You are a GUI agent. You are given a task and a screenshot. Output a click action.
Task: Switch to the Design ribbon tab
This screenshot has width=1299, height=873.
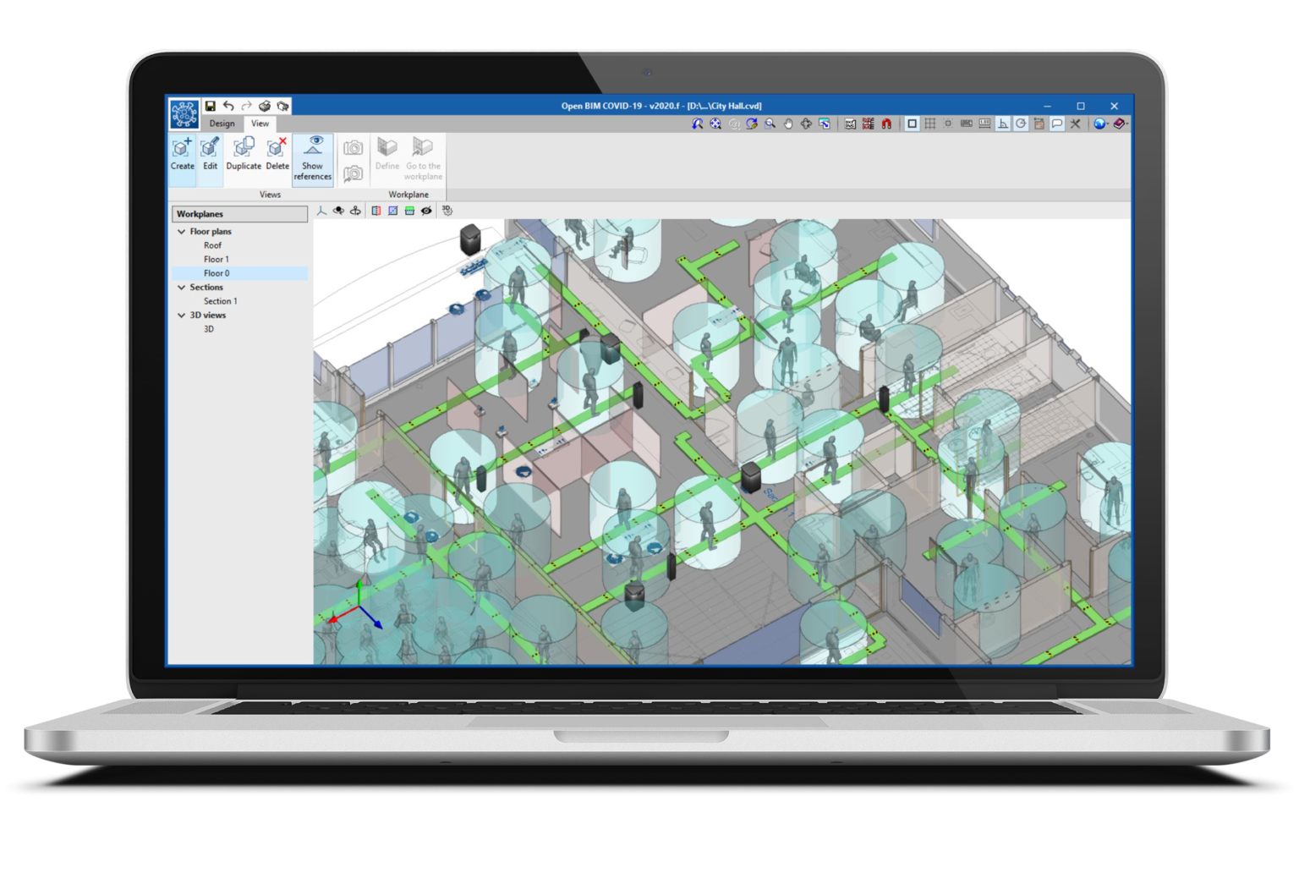221,124
